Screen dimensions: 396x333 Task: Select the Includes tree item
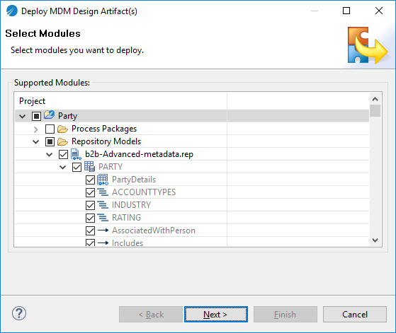point(128,243)
